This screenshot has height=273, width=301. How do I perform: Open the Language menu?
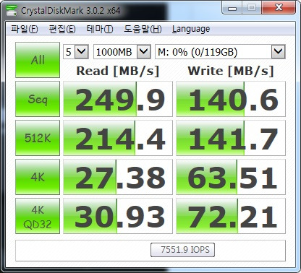pos(191,29)
